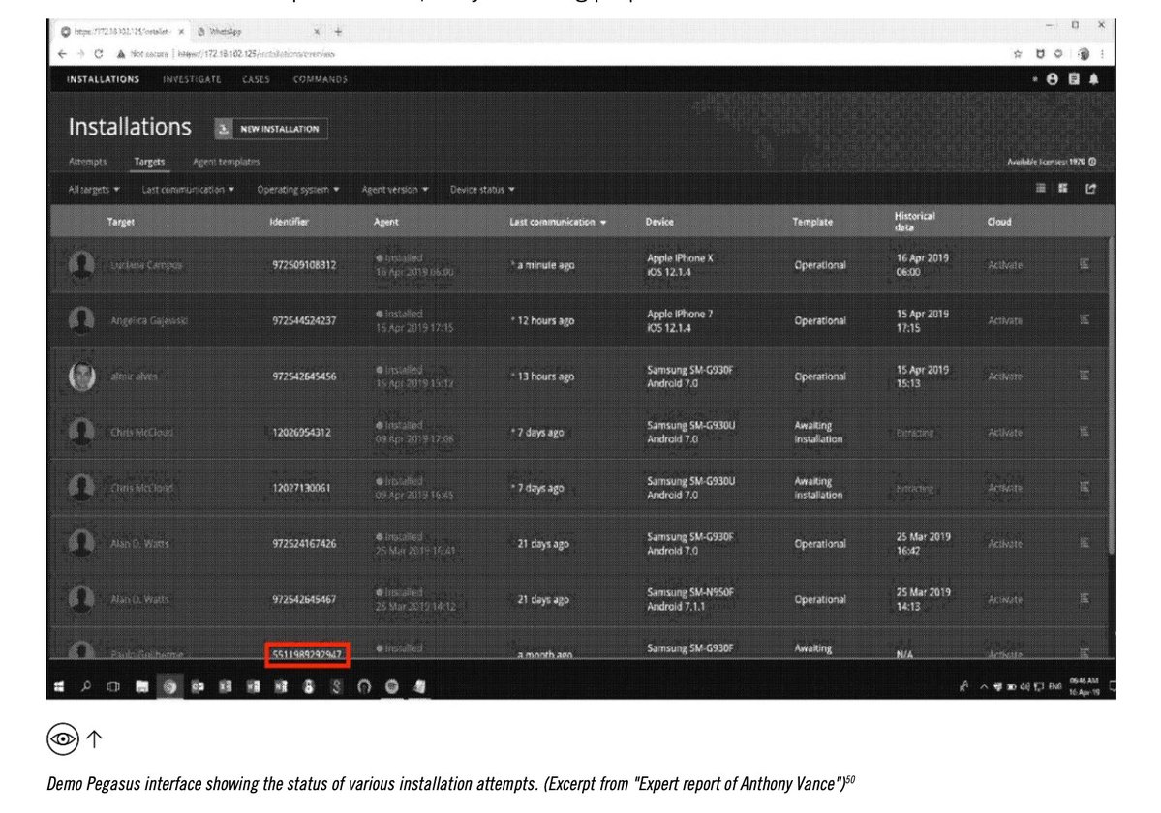The width and height of the screenshot is (1161, 813).
Task: Go to the Investigate menu
Action: (x=192, y=79)
